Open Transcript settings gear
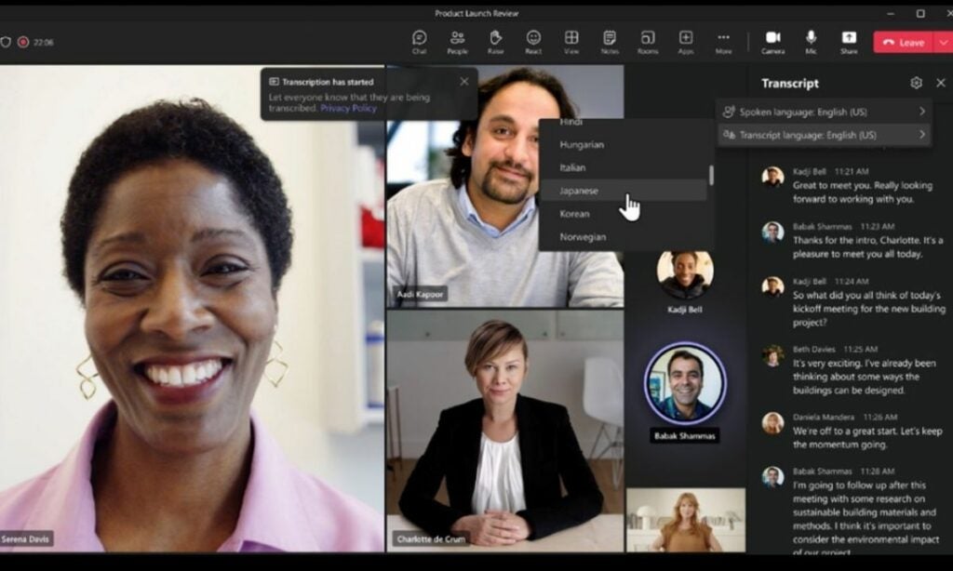 click(916, 83)
